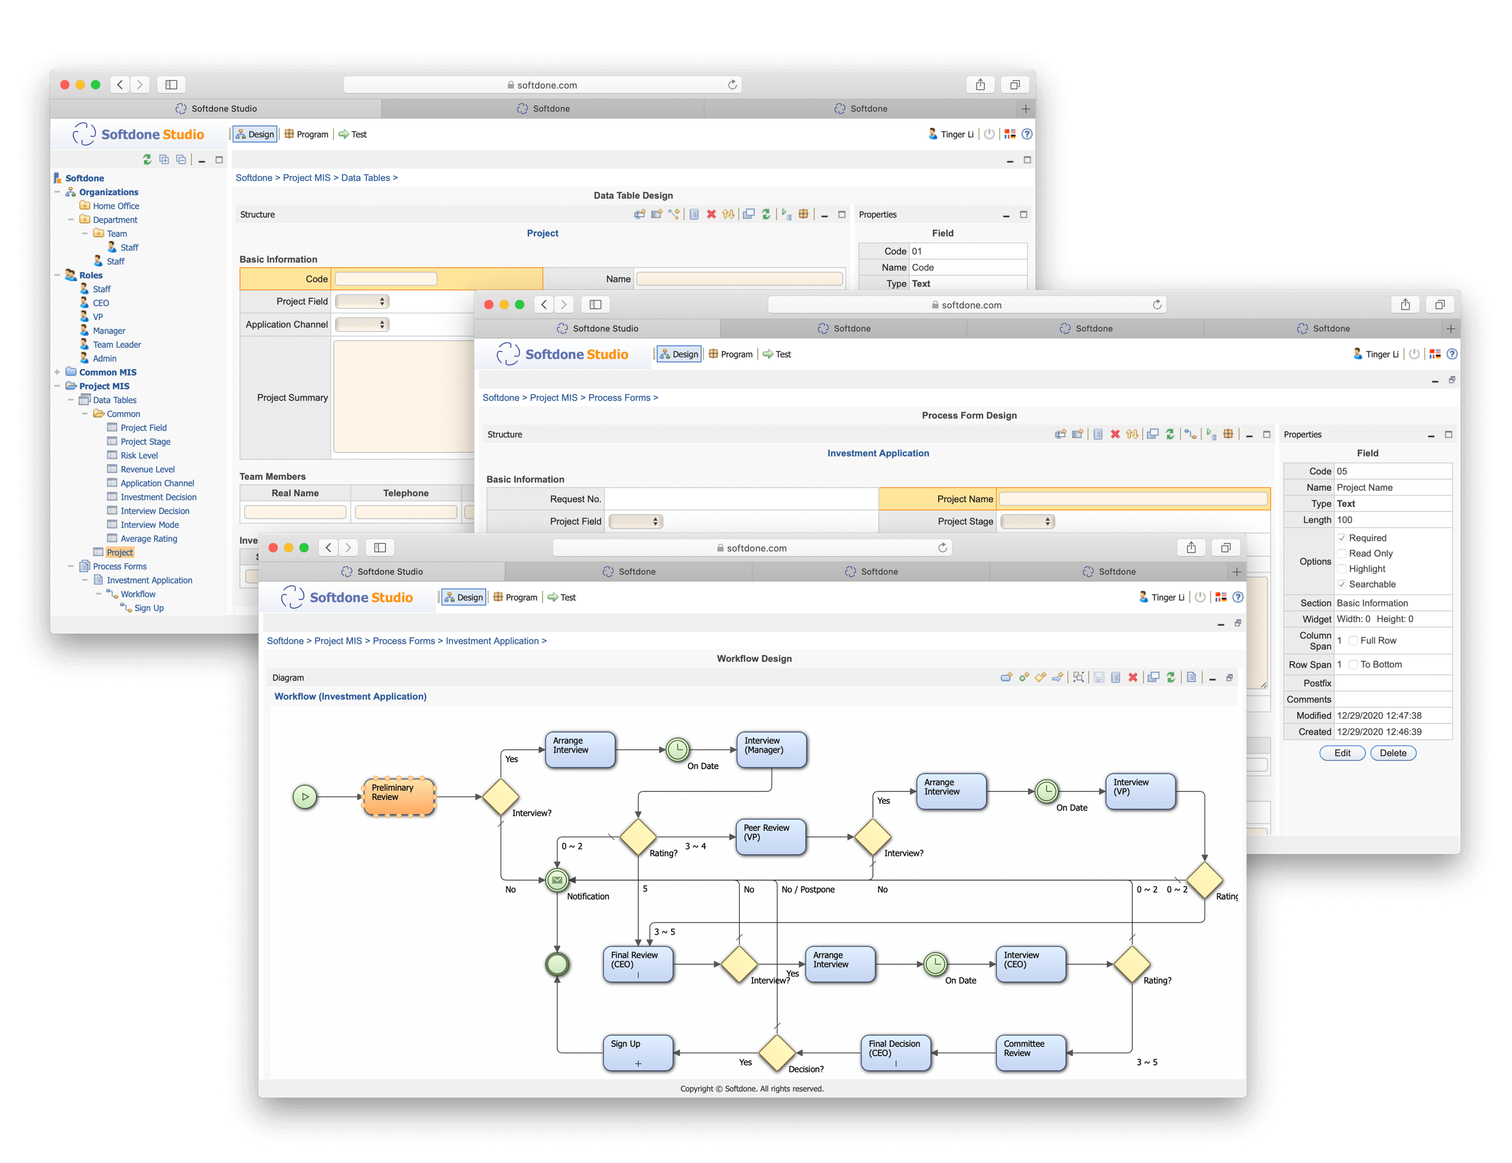Viewport: 1512px width, 1163px height.
Task: Expand the Common MIS tree node
Action: (58, 372)
